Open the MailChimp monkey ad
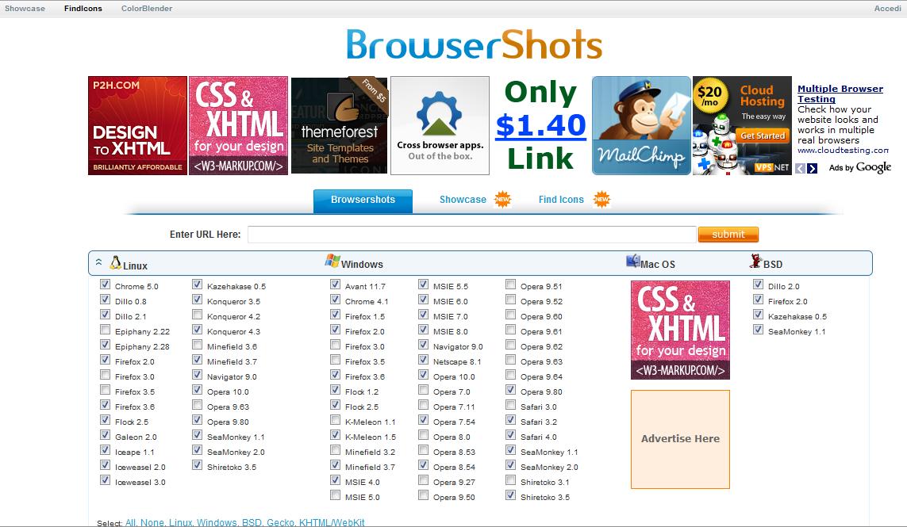Screen dimensions: 907x527 tap(641, 125)
